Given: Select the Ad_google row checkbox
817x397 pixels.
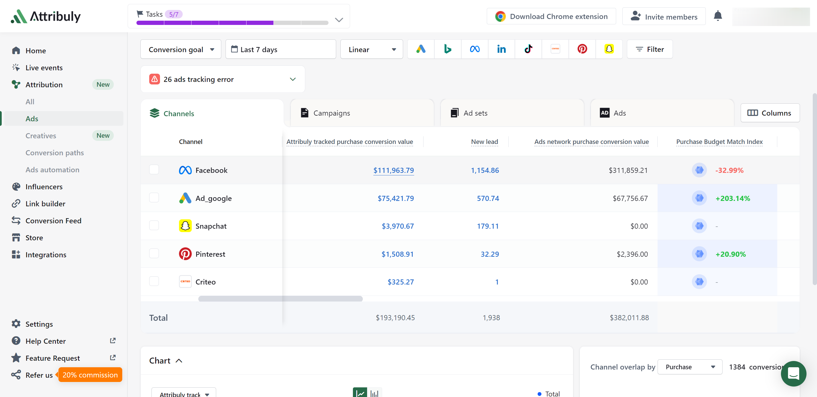Looking at the screenshot, I should [x=154, y=198].
